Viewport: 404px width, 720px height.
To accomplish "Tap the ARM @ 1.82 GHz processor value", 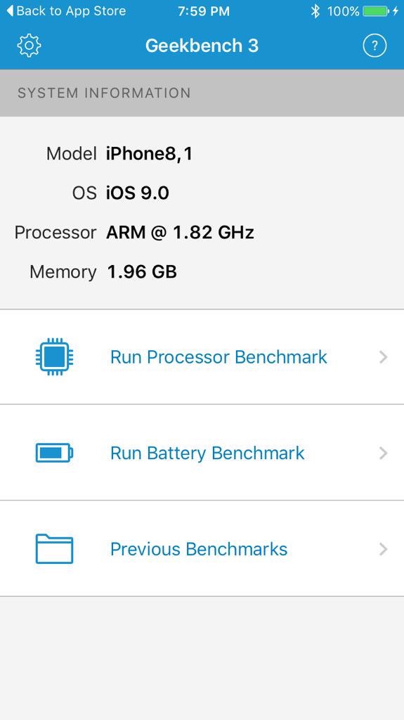I will (x=180, y=232).
